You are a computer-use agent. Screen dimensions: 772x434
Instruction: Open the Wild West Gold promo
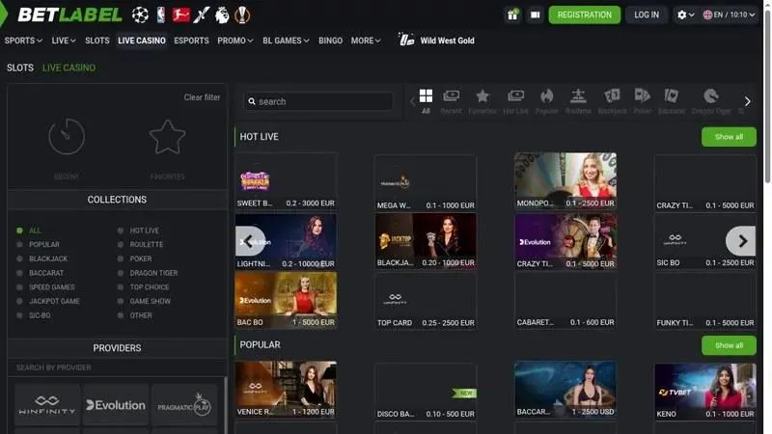(x=437, y=41)
